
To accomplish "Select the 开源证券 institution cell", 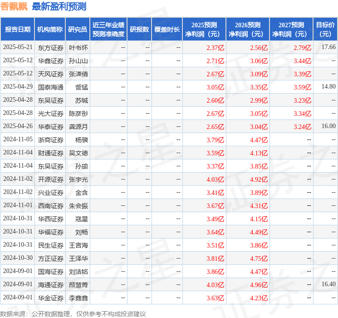I will [51, 179].
